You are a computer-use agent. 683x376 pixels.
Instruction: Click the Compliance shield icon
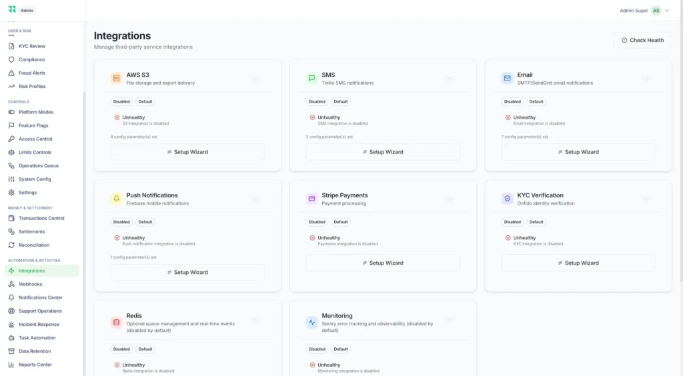click(11, 59)
